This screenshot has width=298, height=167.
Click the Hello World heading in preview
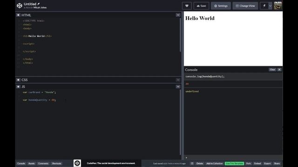(x=200, y=18)
